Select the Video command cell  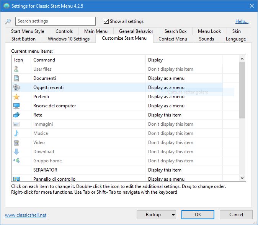pyautogui.click(x=88, y=142)
